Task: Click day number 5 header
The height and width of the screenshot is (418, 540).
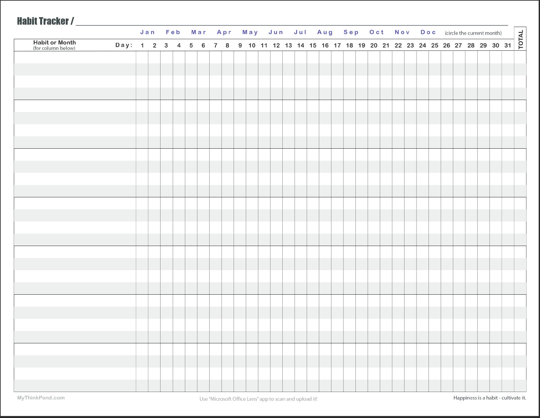Action: [x=191, y=45]
